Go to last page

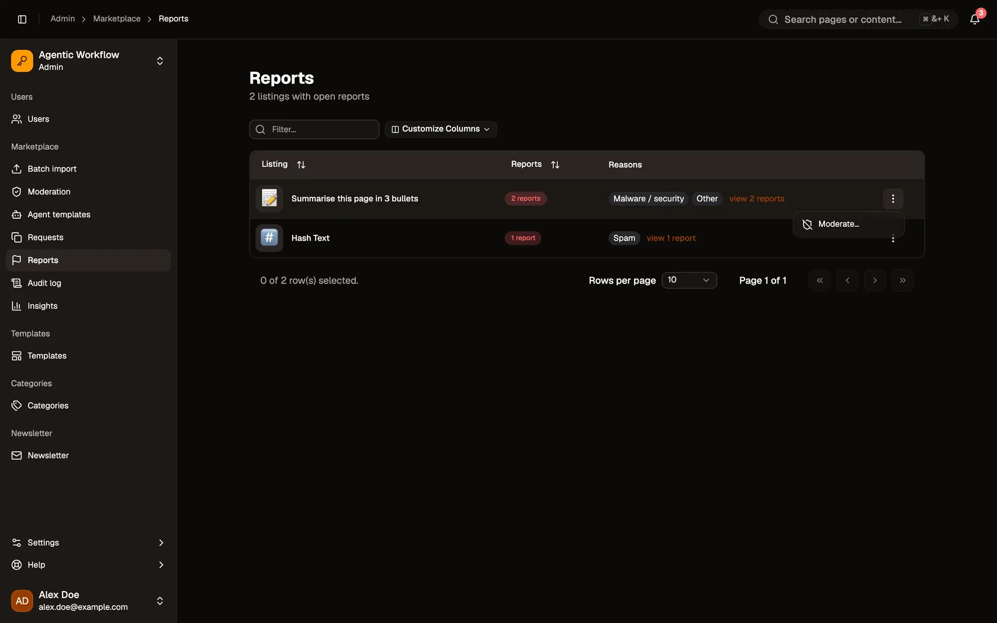[903, 280]
